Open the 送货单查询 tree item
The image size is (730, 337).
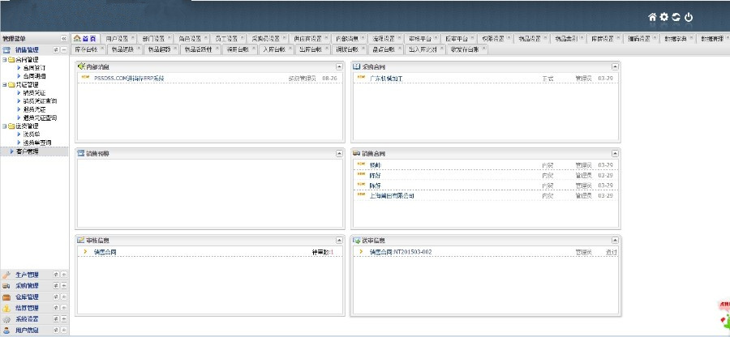[36, 143]
